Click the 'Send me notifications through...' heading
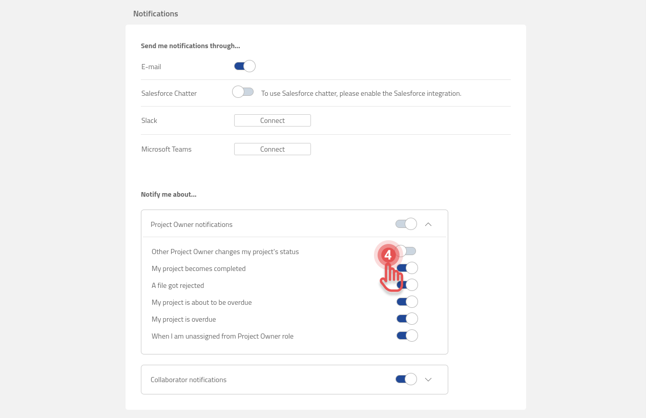646x418 pixels. tap(190, 46)
